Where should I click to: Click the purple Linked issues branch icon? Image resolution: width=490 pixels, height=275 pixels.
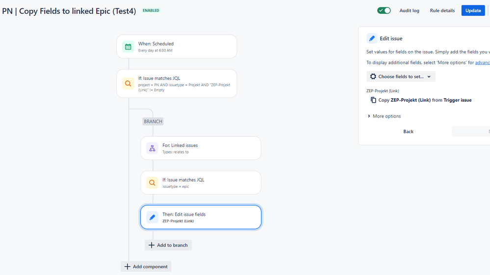click(x=152, y=148)
